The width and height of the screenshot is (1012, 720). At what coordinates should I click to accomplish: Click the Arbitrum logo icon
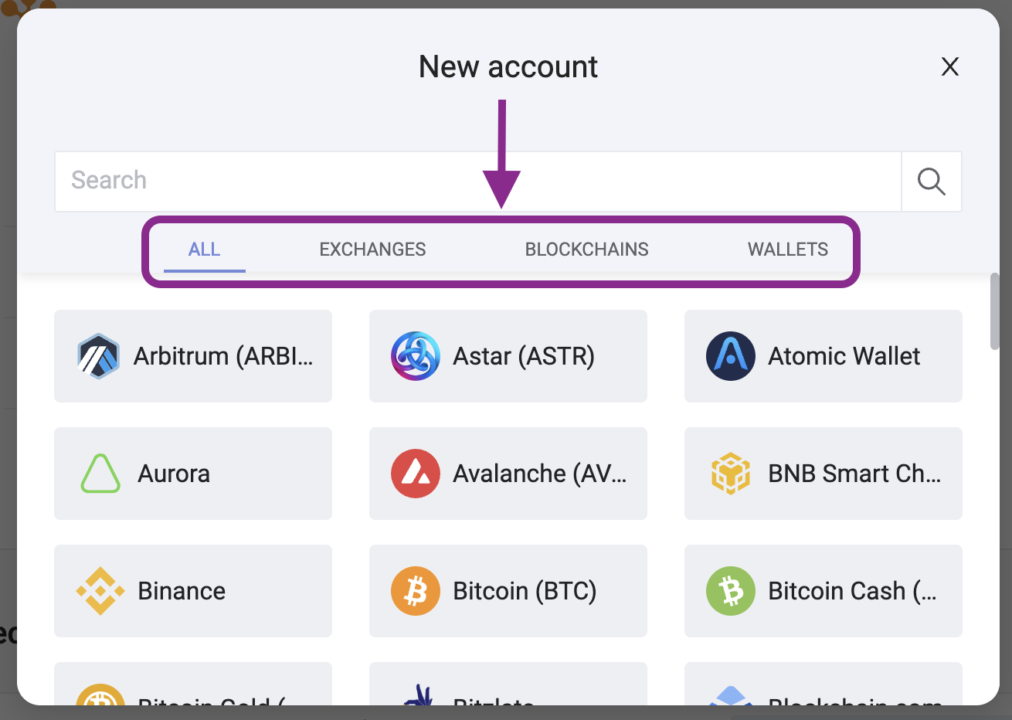99,356
